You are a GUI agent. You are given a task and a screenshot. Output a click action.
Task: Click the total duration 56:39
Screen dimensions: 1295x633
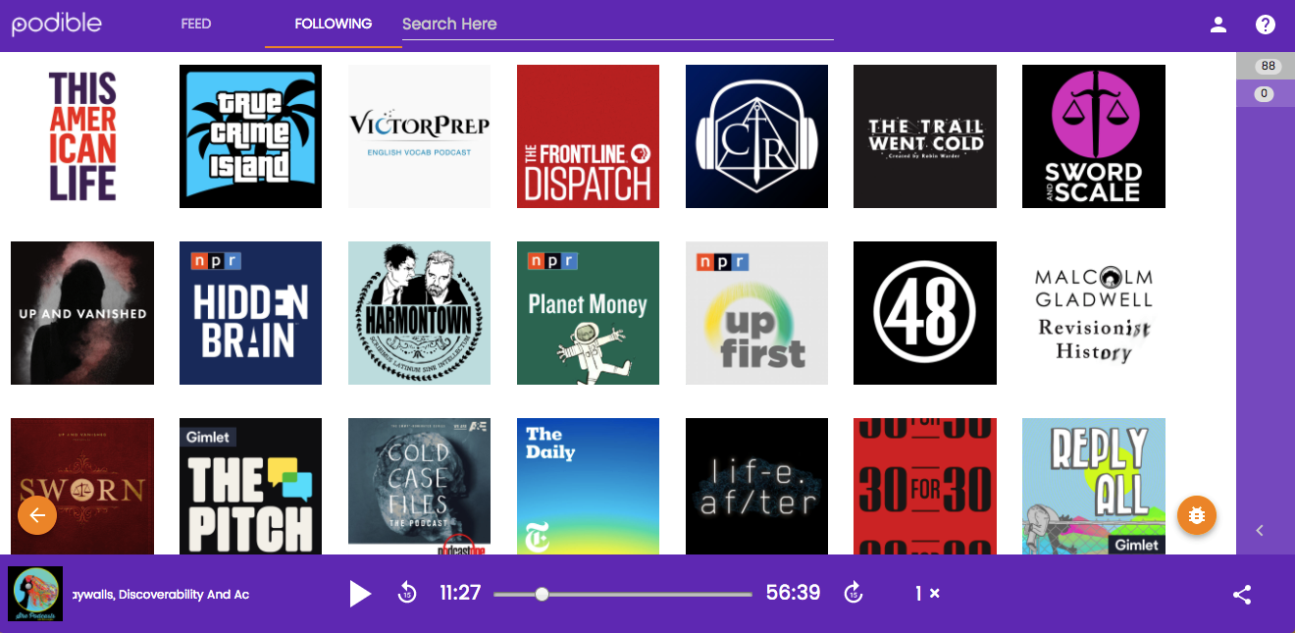point(793,593)
